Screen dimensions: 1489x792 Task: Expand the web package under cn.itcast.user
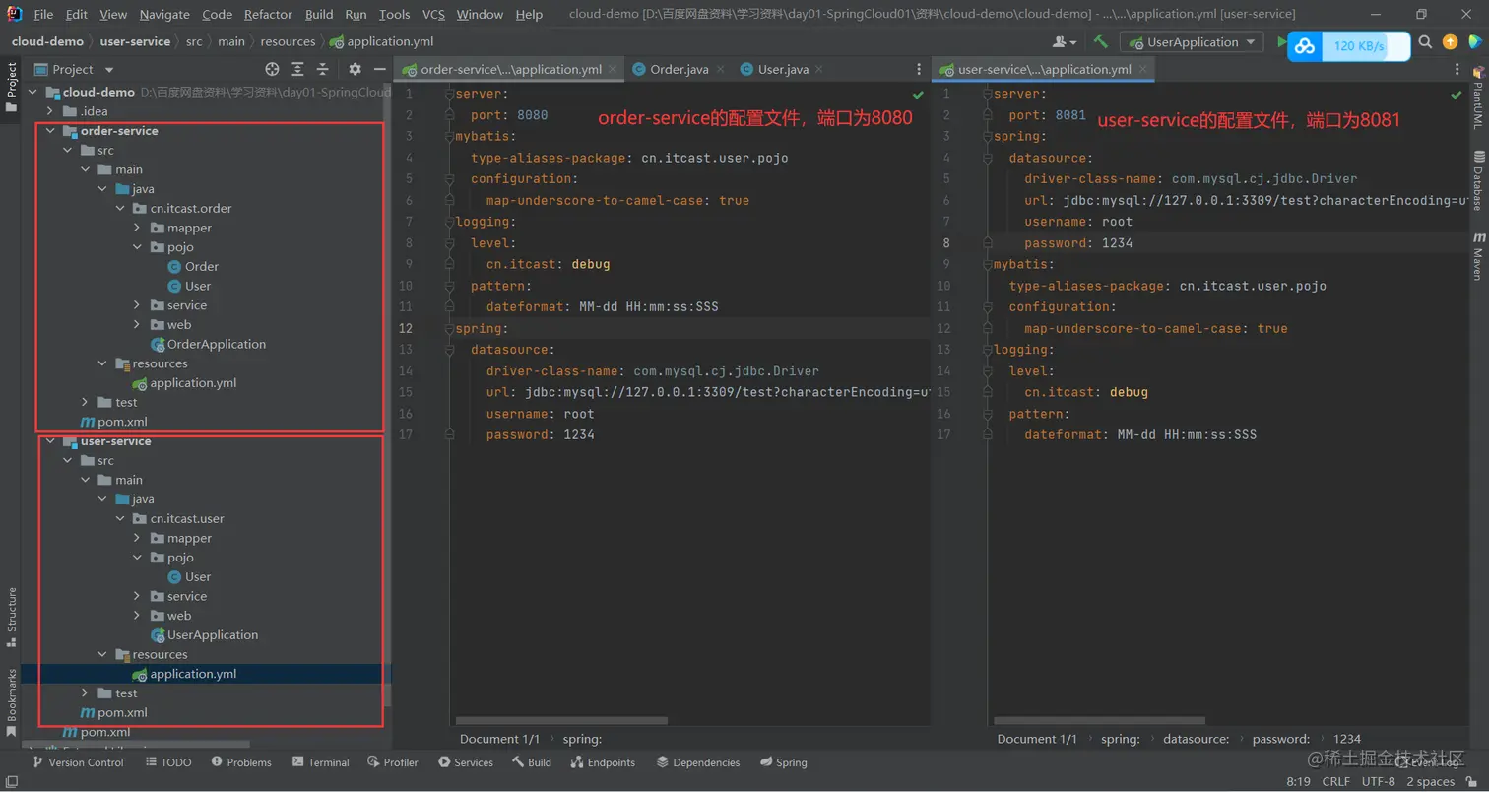pyautogui.click(x=138, y=616)
